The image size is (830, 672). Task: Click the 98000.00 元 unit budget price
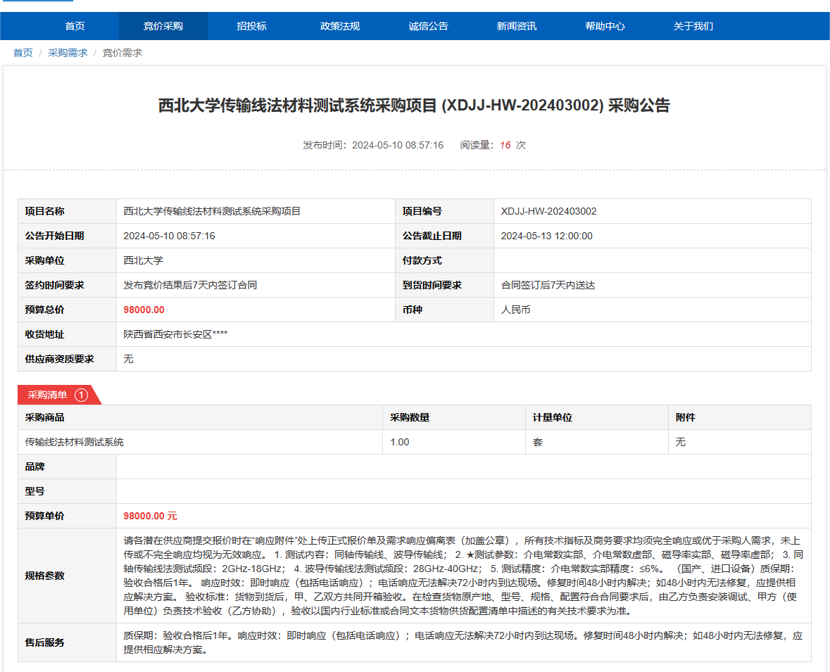150,516
